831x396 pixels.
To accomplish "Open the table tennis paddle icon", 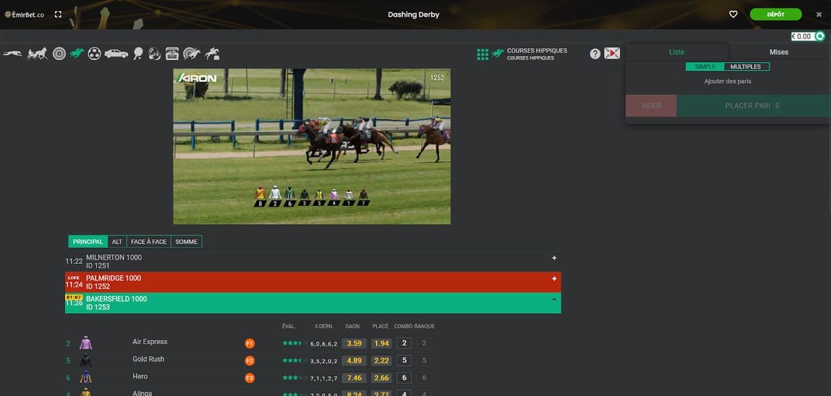I will point(138,53).
